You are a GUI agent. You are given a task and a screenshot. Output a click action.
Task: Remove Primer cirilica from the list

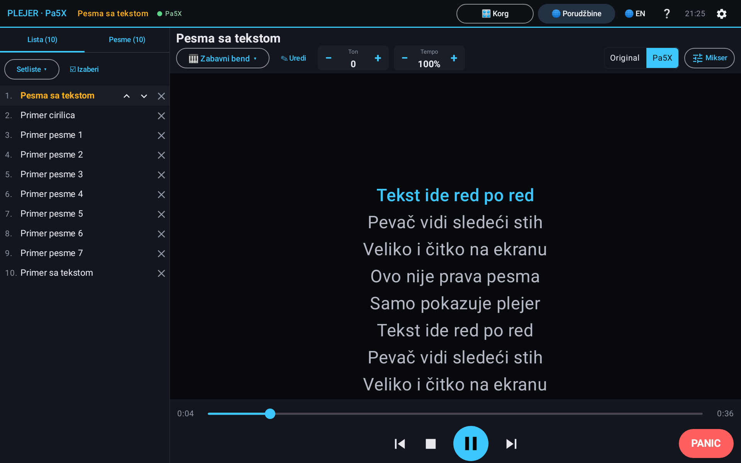tap(161, 116)
